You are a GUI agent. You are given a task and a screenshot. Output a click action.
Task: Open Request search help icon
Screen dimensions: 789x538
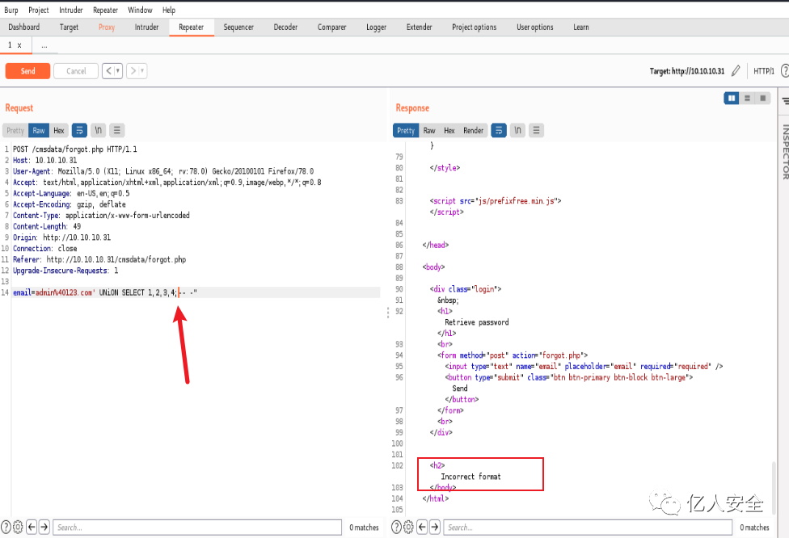pyautogui.click(x=6, y=527)
